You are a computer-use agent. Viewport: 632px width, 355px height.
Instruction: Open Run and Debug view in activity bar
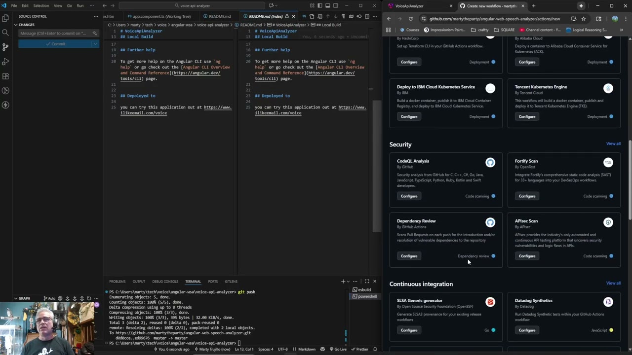point(5,62)
